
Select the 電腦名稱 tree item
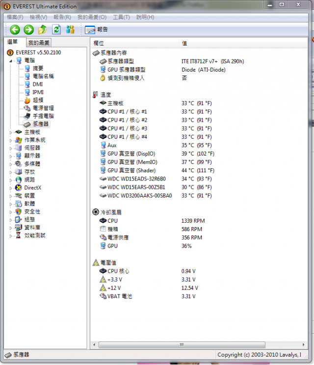tap(43, 76)
